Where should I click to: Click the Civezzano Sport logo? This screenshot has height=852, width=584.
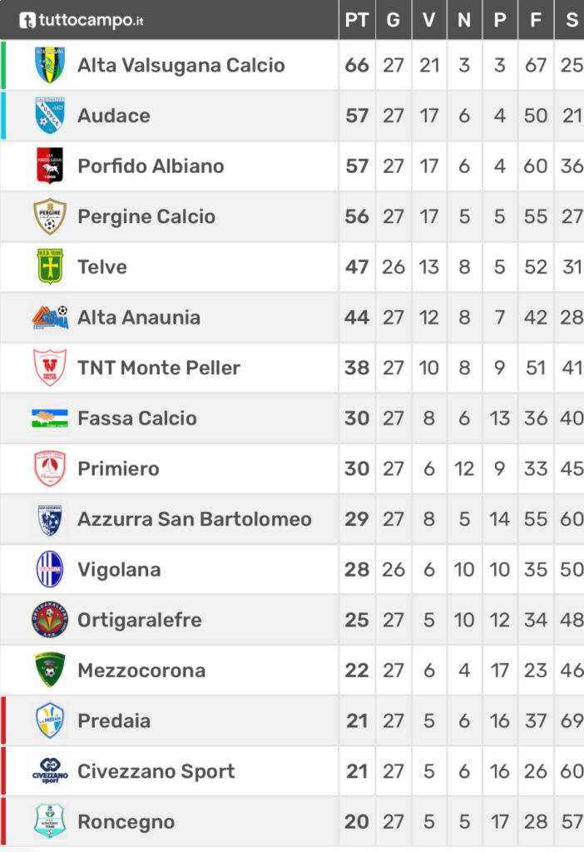coord(49,771)
